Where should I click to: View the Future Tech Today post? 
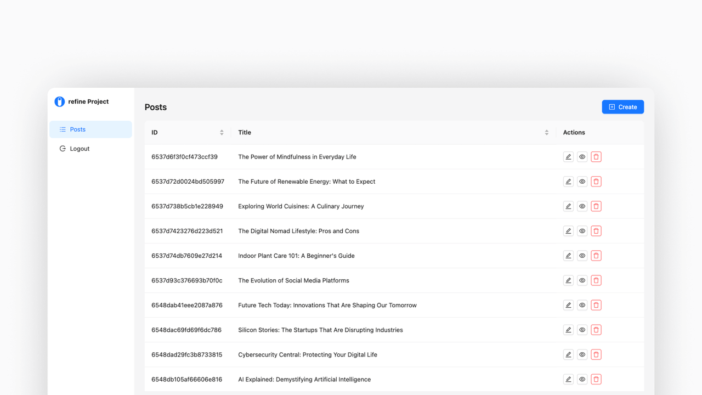point(582,305)
